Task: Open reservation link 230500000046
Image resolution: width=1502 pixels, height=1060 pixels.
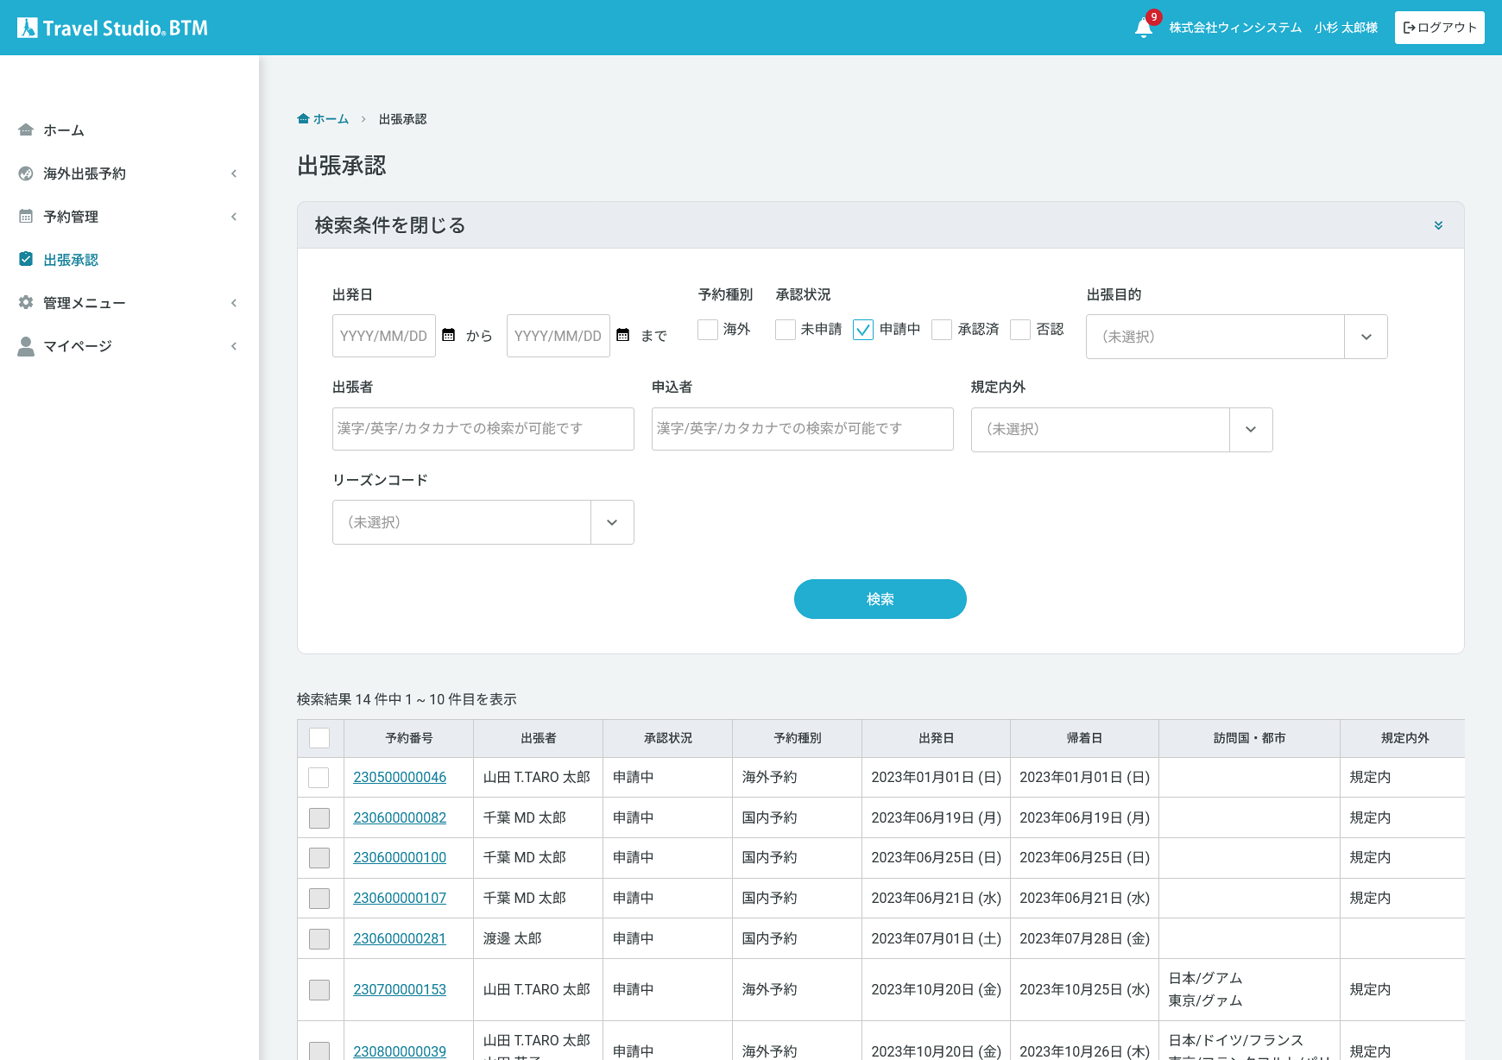Action: 400,777
